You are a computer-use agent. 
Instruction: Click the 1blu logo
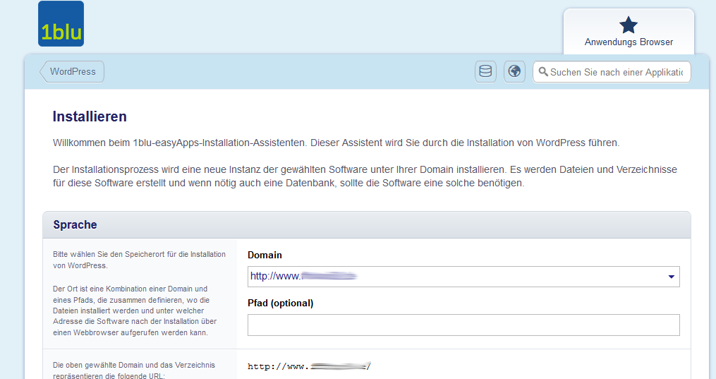(61, 24)
